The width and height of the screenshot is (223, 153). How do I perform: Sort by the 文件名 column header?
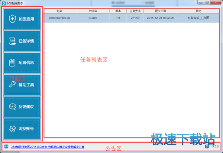point(93,11)
